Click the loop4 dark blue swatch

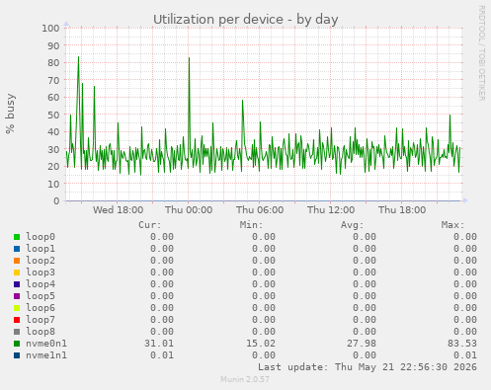coord(17,284)
